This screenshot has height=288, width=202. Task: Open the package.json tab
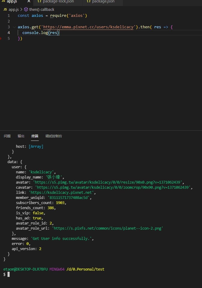coord(103,2)
